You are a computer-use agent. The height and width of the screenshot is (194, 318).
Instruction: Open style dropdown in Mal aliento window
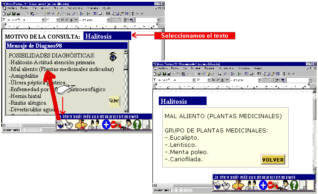[259, 80]
